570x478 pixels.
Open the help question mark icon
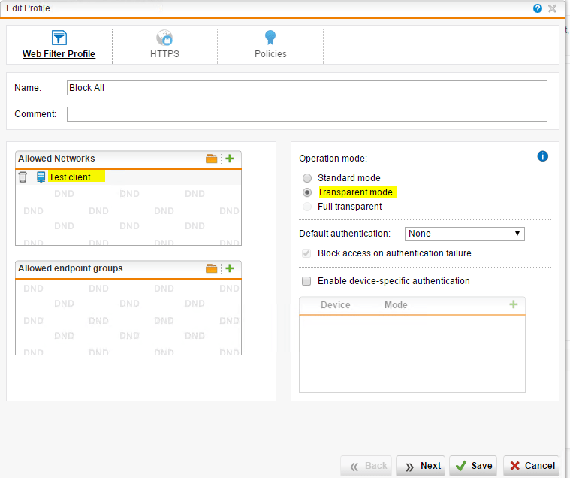coord(538,8)
